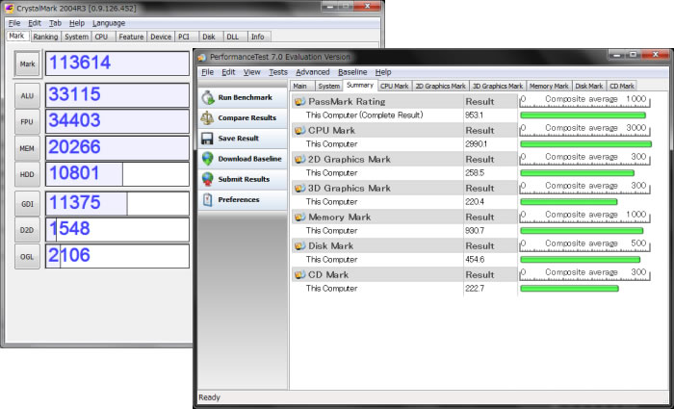Open CrystalMark Help menu
The height and width of the screenshot is (409, 674).
tap(77, 23)
